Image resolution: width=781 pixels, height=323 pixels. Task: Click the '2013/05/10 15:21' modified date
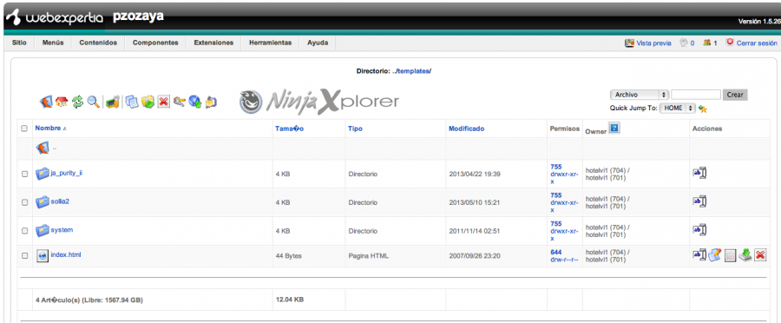click(x=474, y=203)
